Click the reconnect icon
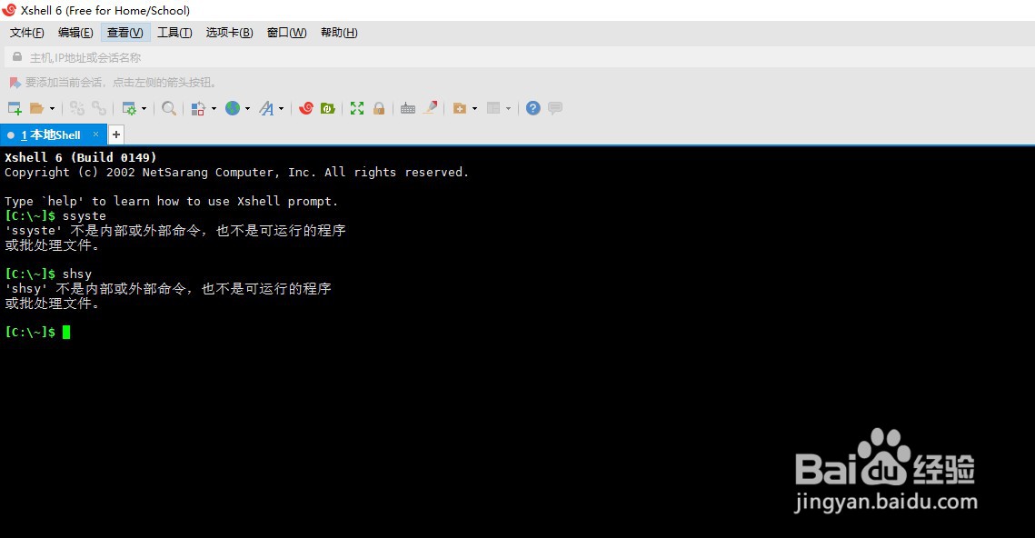The width and height of the screenshot is (1035, 538). coord(77,108)
